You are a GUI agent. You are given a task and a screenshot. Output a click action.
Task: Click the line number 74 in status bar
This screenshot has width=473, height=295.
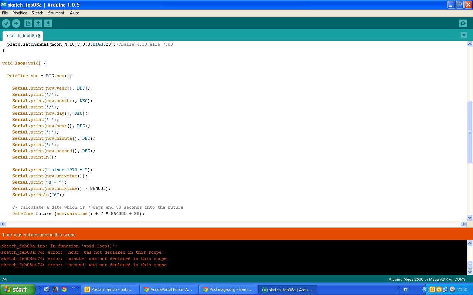point(4,279)
